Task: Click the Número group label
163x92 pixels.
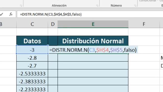Action: [116, 5]
